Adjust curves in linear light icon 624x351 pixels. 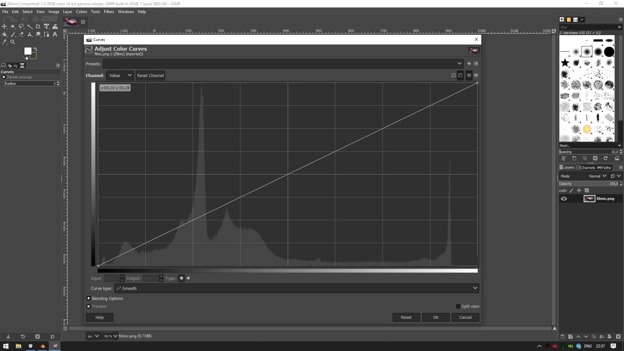pyautogui.click(x=453, y=75)
